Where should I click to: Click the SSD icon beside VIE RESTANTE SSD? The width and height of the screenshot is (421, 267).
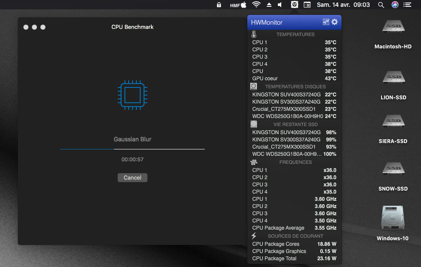254,124
